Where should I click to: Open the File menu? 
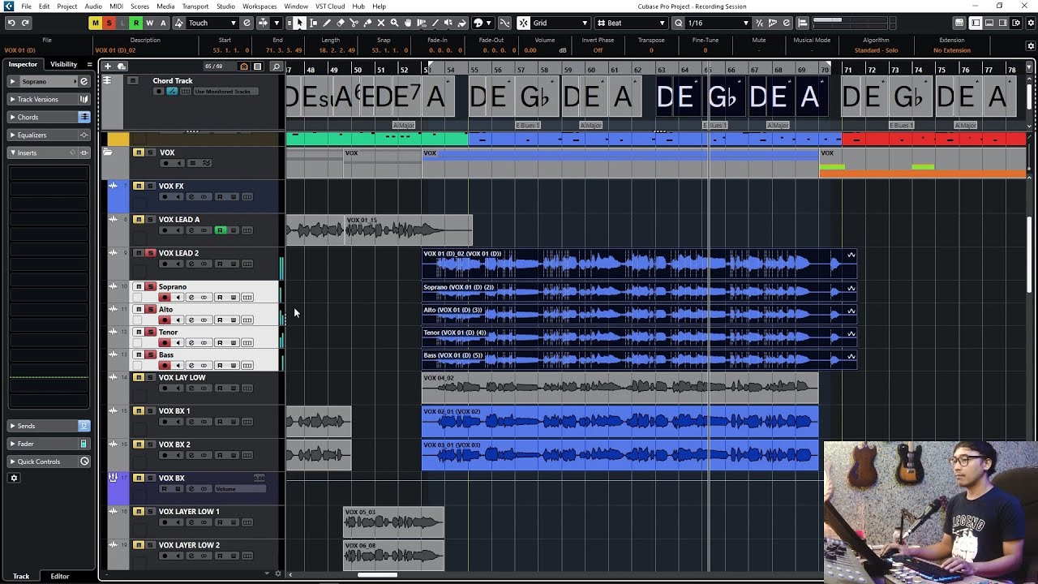pyautogui.click(x=27, y=6)
